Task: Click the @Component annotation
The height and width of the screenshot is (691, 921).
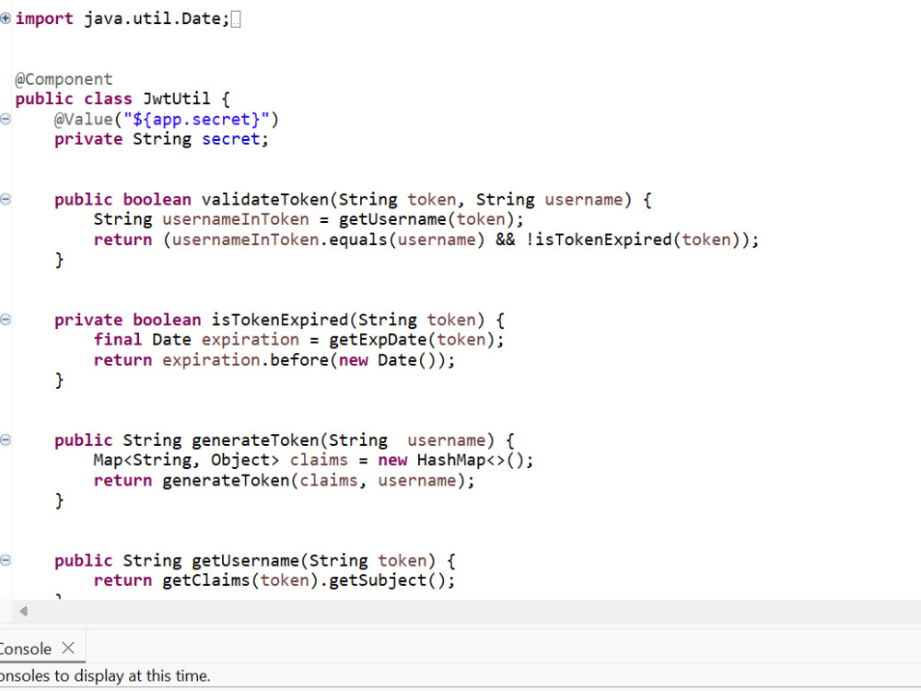Action: (64, 79)
